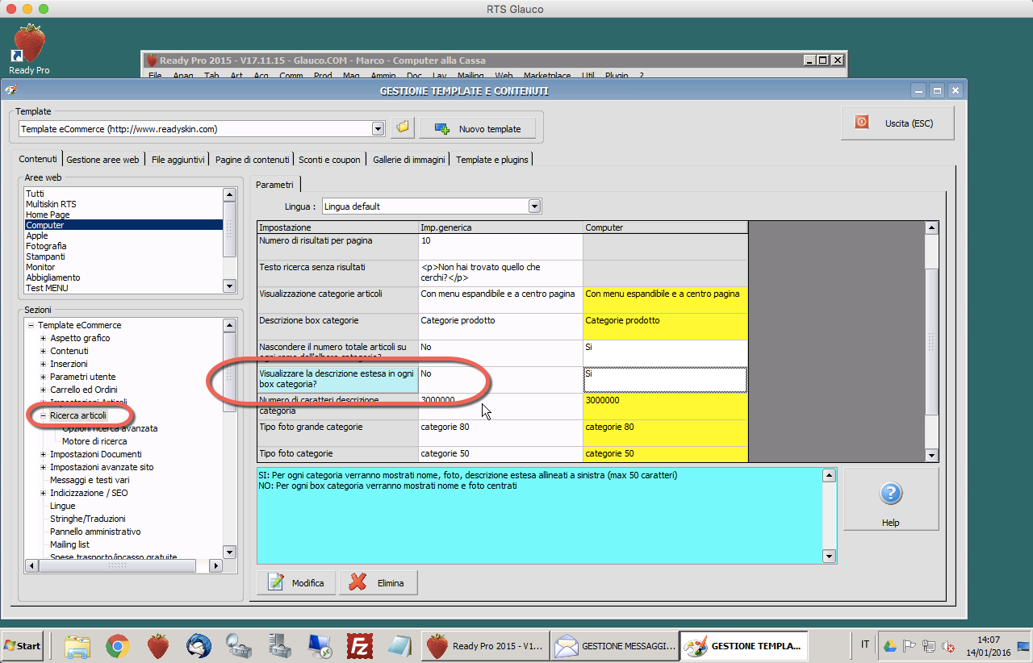Select Fotografia in the Aree web list
1033x663 pixels.
point(123,246)
